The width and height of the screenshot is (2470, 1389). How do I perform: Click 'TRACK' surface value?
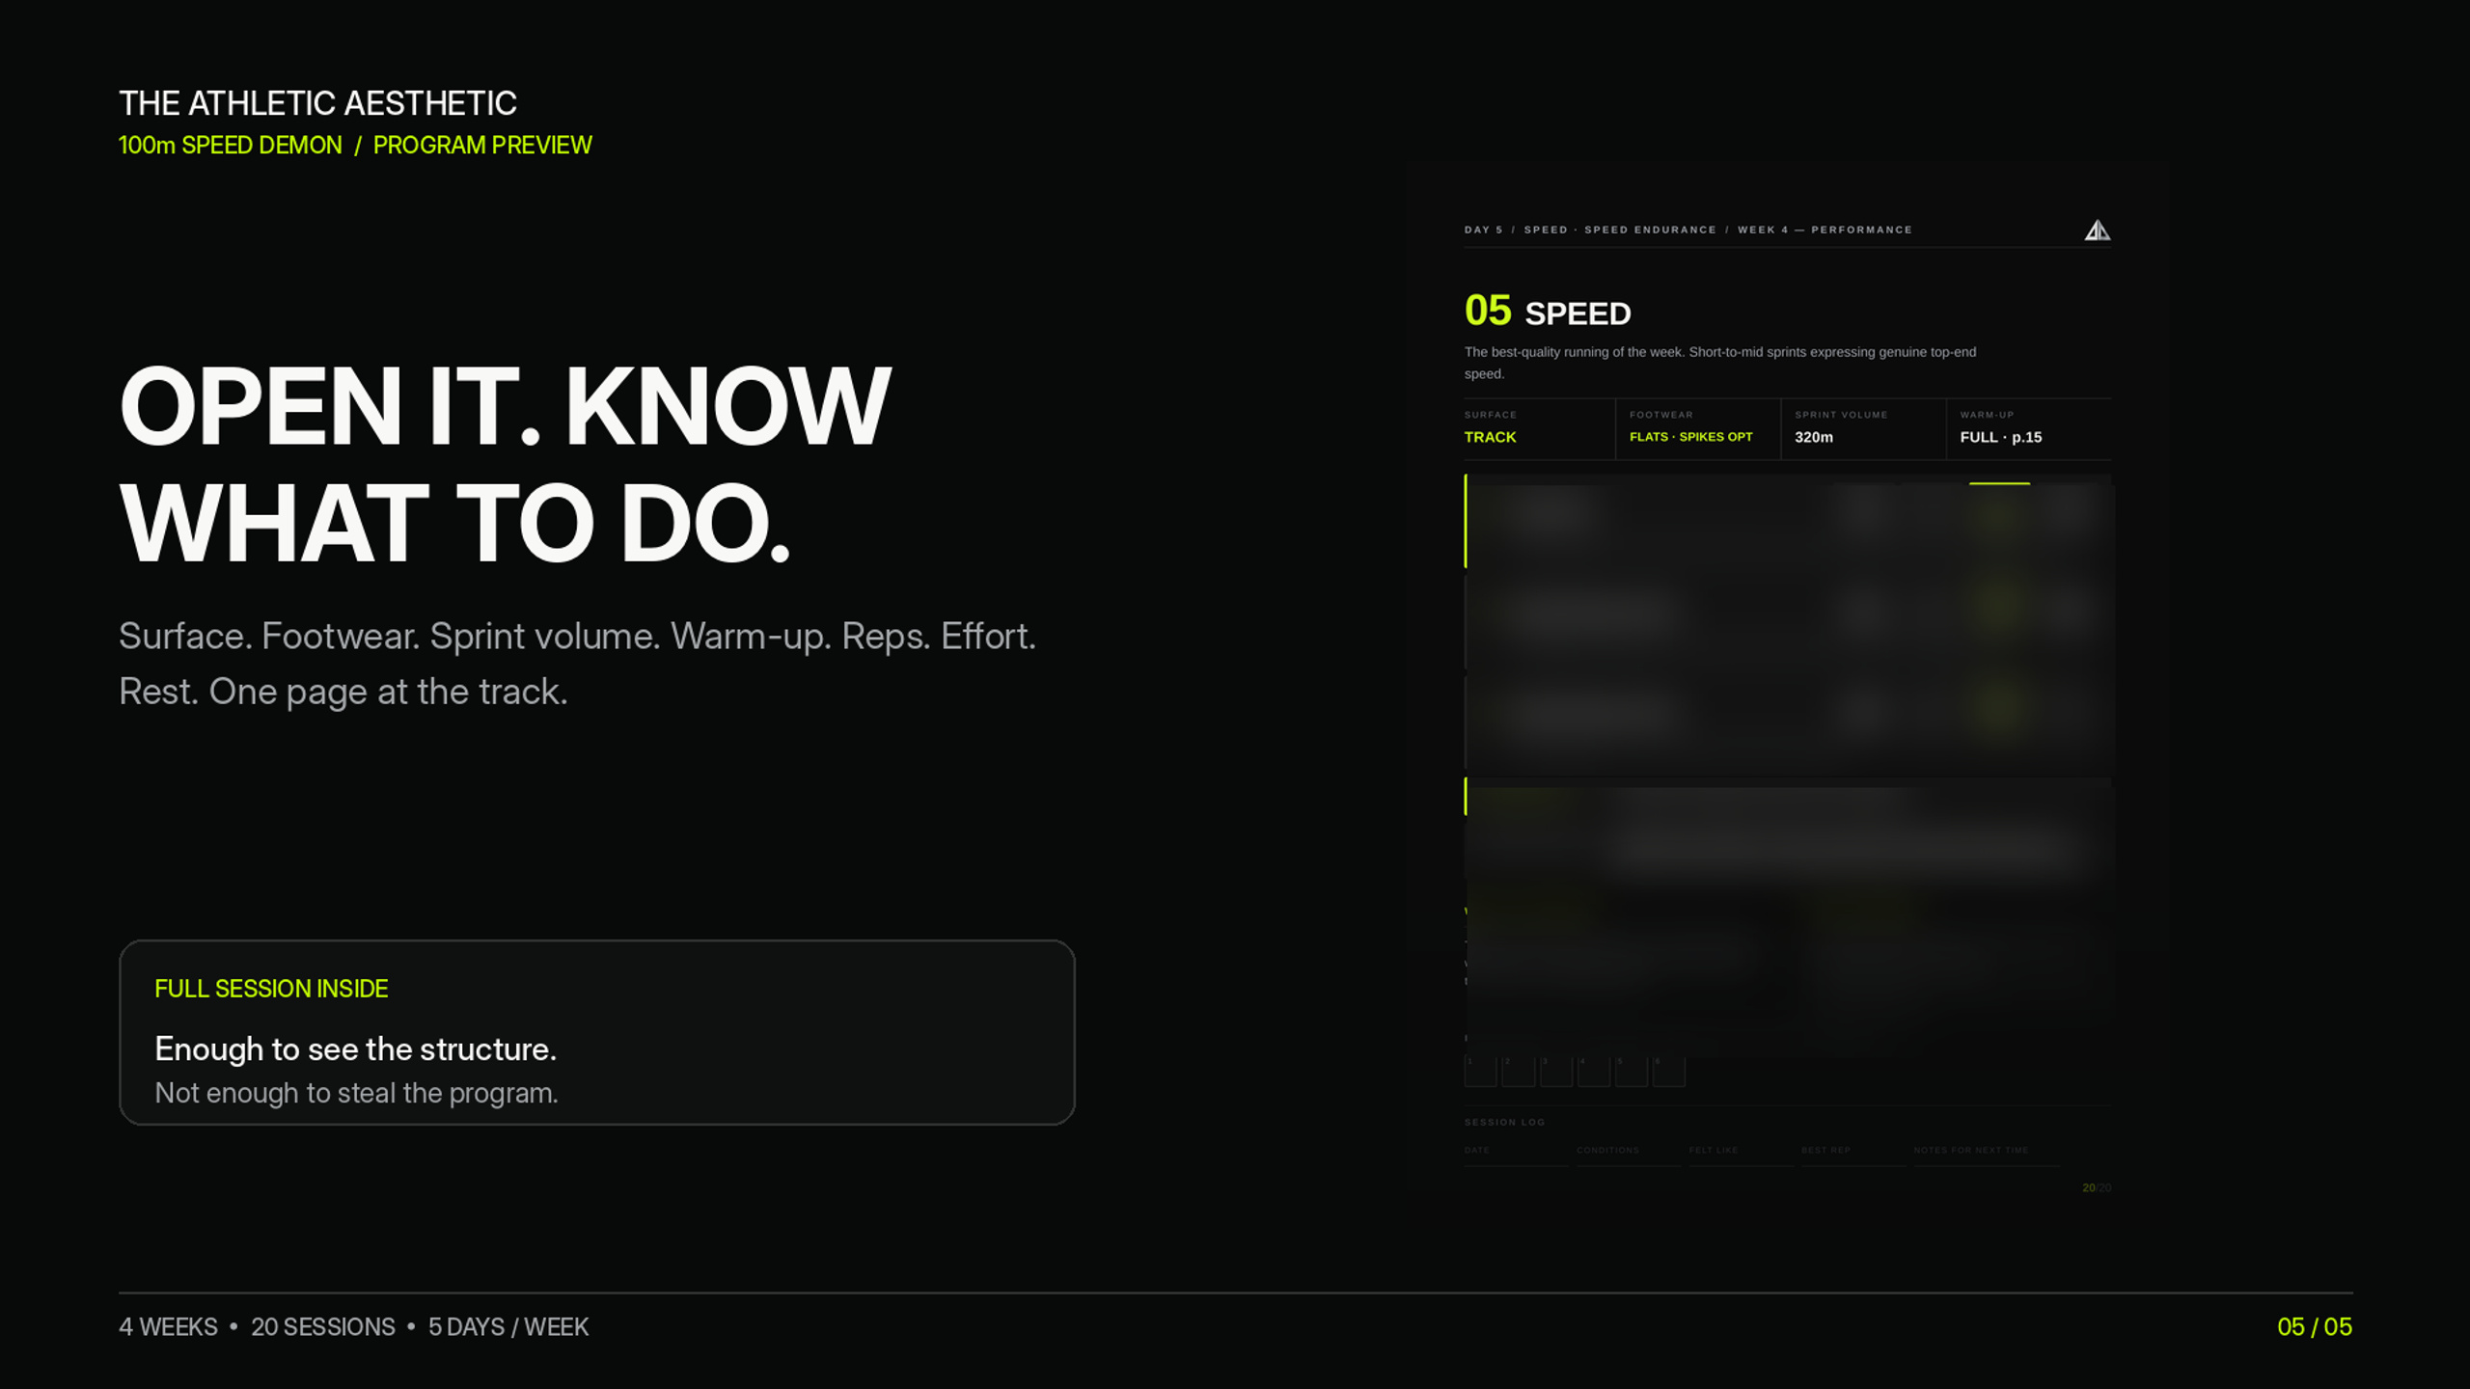point(1490,437)
